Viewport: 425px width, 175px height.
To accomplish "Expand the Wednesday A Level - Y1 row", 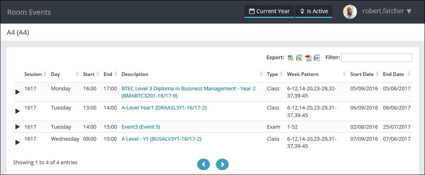I will [x=17, y=142].
